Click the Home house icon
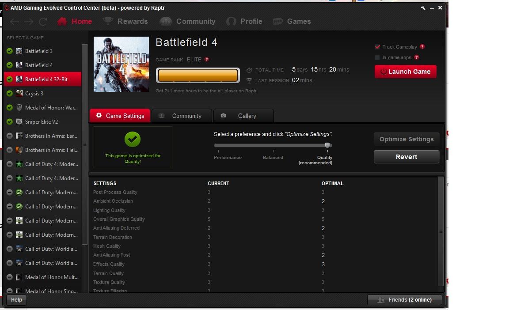This screenshot has height=310, width=509. 62,21
